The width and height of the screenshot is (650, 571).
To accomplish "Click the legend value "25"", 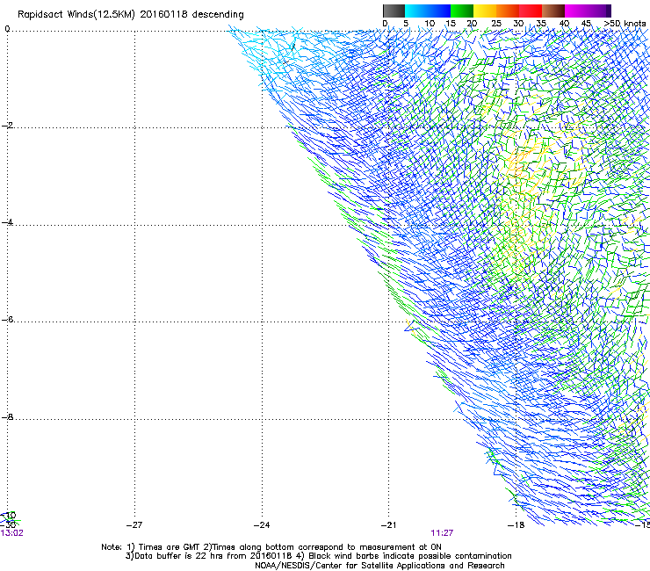I will (x=496, y=24).
